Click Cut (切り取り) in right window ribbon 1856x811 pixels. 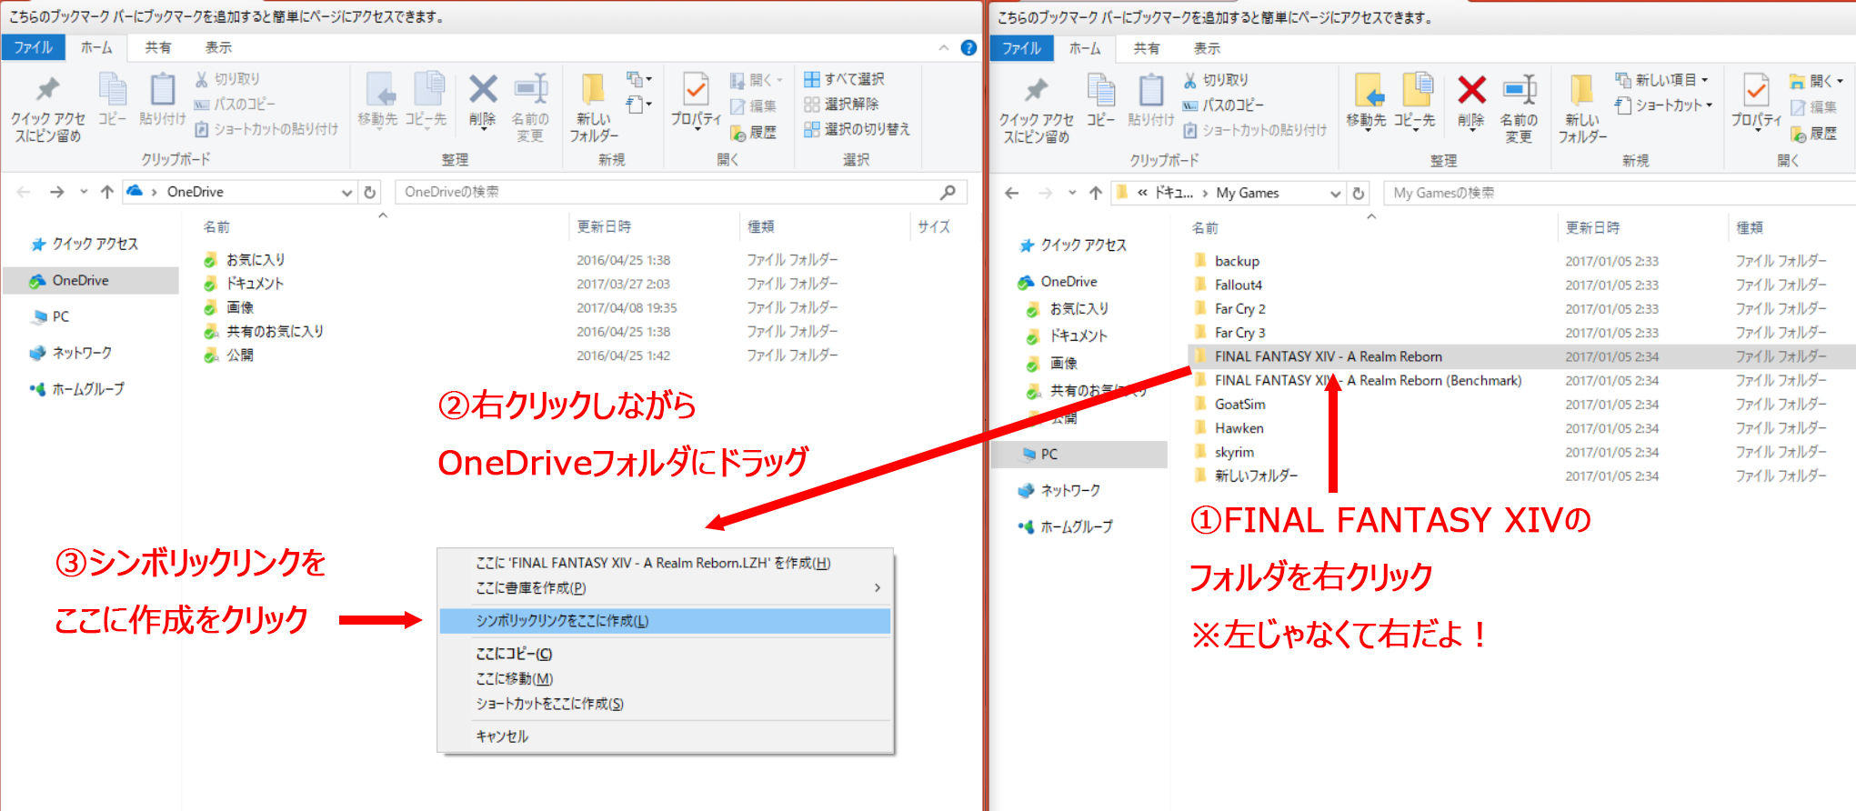pos(1216,80)
